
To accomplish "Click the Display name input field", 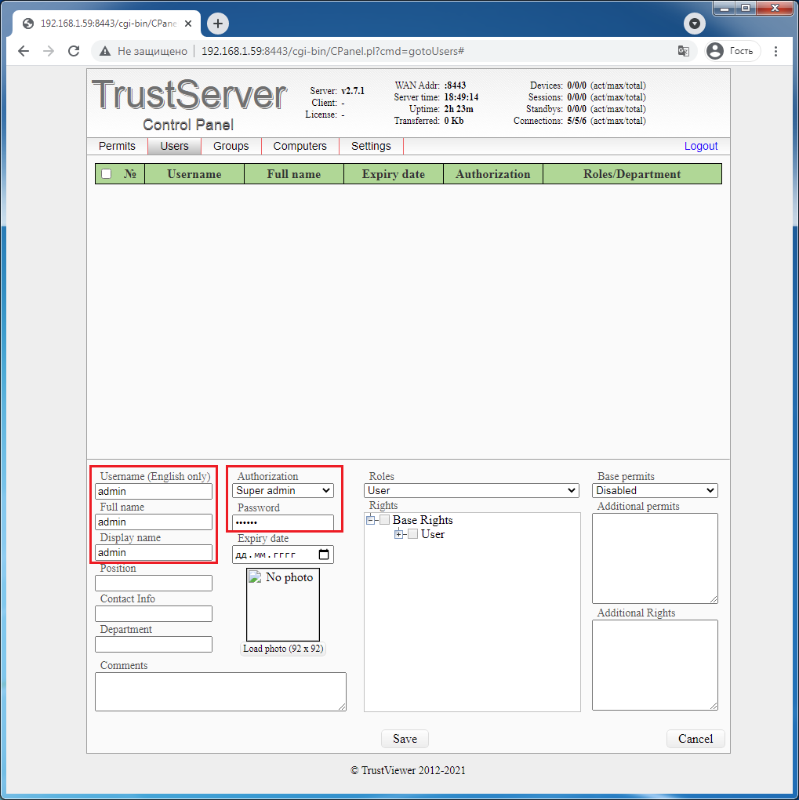I will [x=154, y=553].
